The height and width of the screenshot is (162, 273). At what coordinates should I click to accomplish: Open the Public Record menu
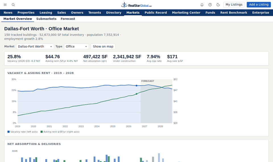tap(156, 13)
